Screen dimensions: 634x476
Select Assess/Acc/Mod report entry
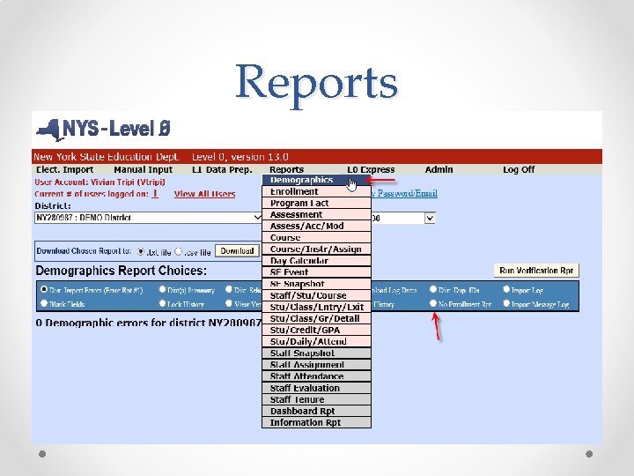tap(316, 226)
